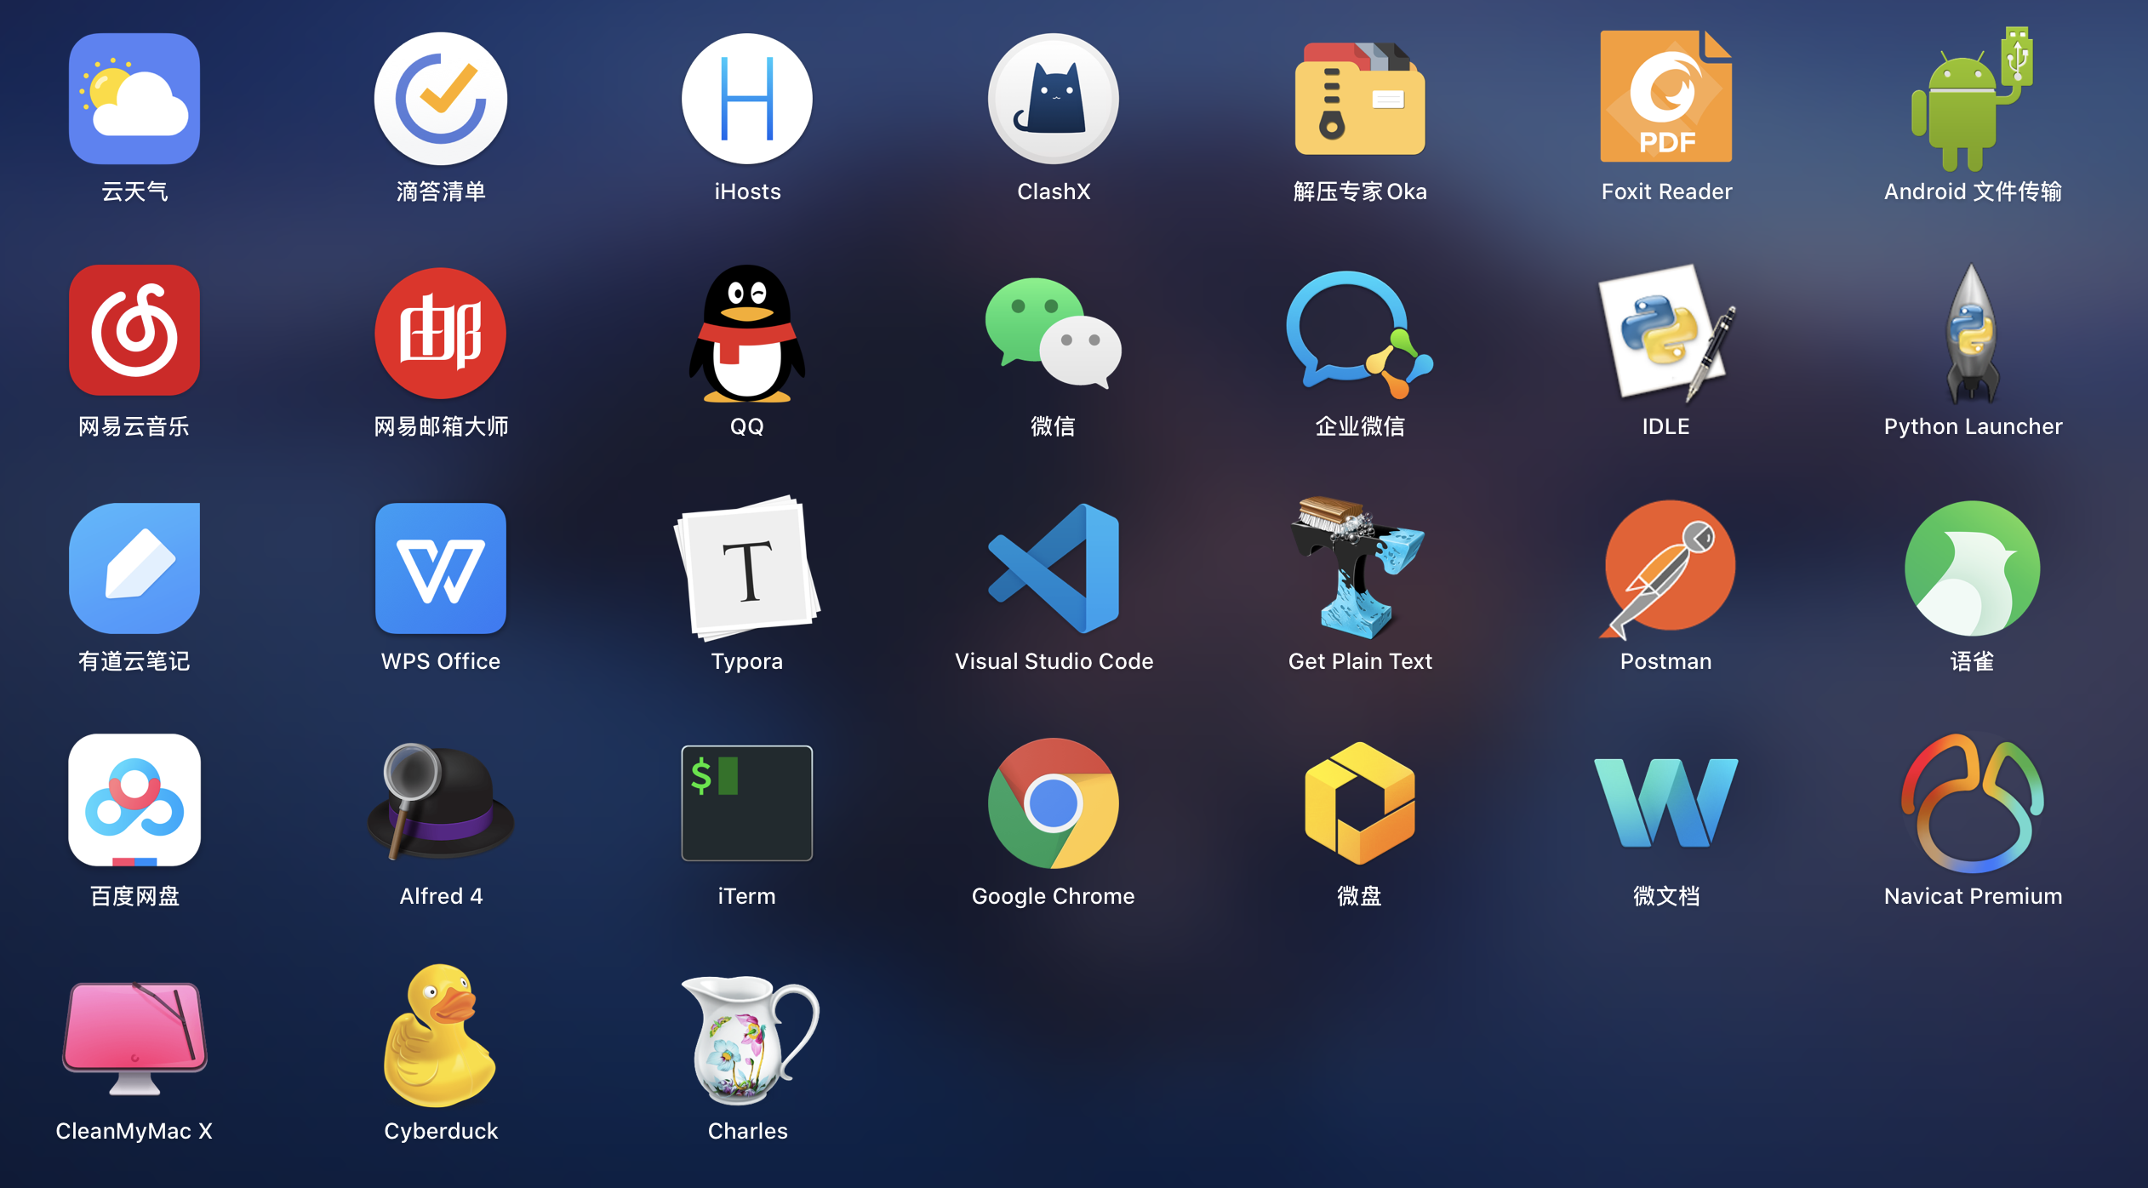Launch CleanMyMac X
This screenshot has height=1188, width=2148.
(134, 1038)
